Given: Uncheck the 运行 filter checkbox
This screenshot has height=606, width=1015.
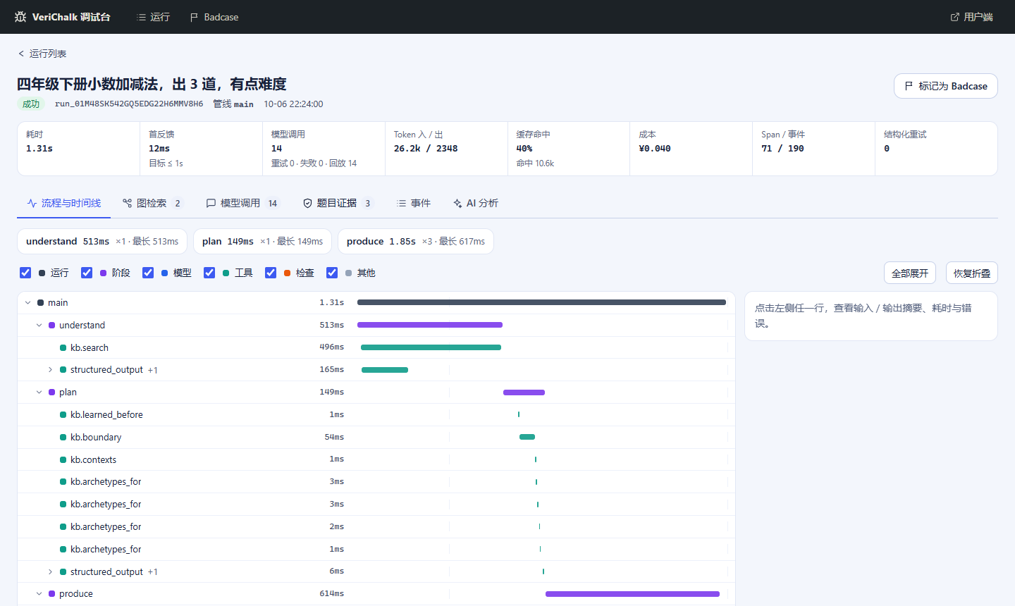Looking at the screenshot, I should point(25,273).
